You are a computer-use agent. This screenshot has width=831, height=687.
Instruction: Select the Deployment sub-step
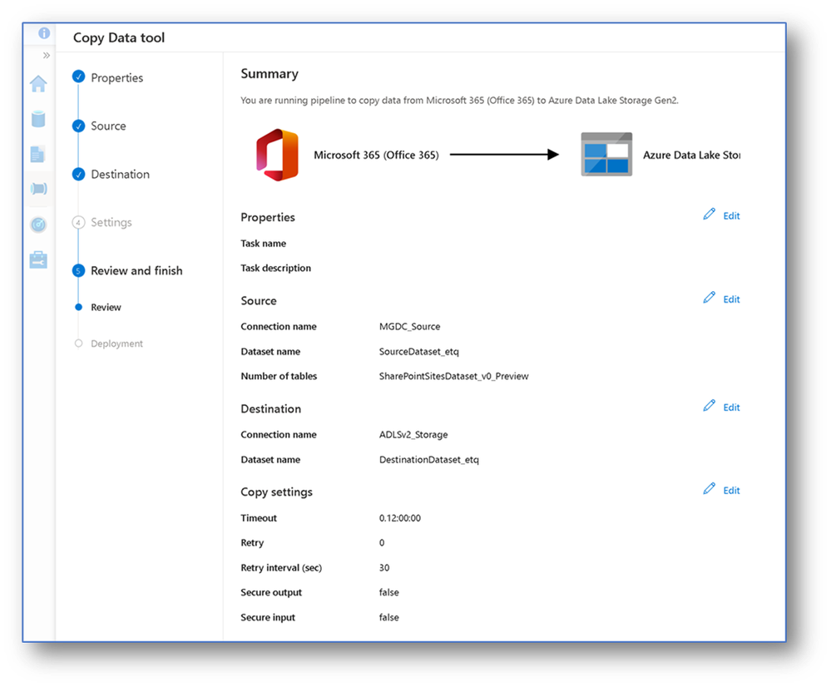117,343
